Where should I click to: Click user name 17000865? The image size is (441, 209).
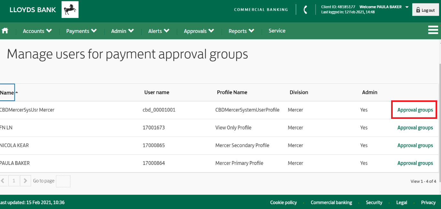[154, 145]
